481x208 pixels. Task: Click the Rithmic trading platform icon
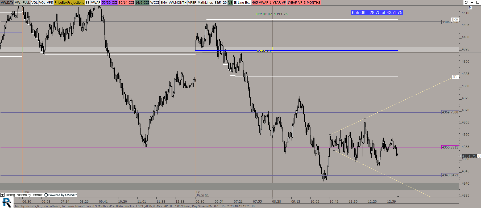(2, 195)
